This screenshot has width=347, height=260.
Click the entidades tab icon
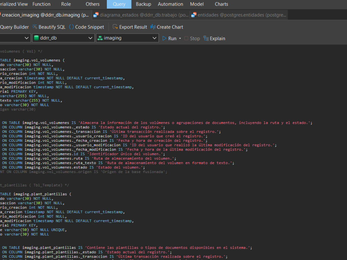194,15
